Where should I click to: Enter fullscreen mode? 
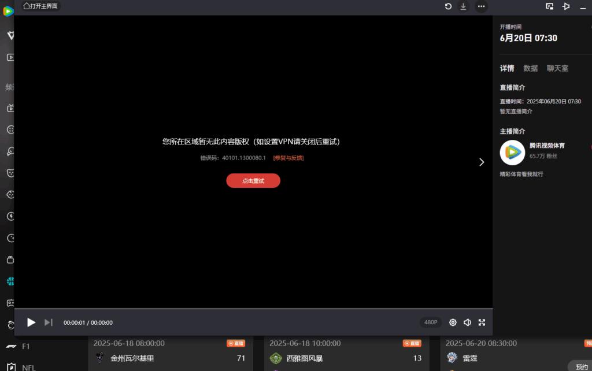click(482, 322)
